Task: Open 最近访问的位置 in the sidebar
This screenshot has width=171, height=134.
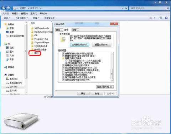Action: [x=15, y=36]
